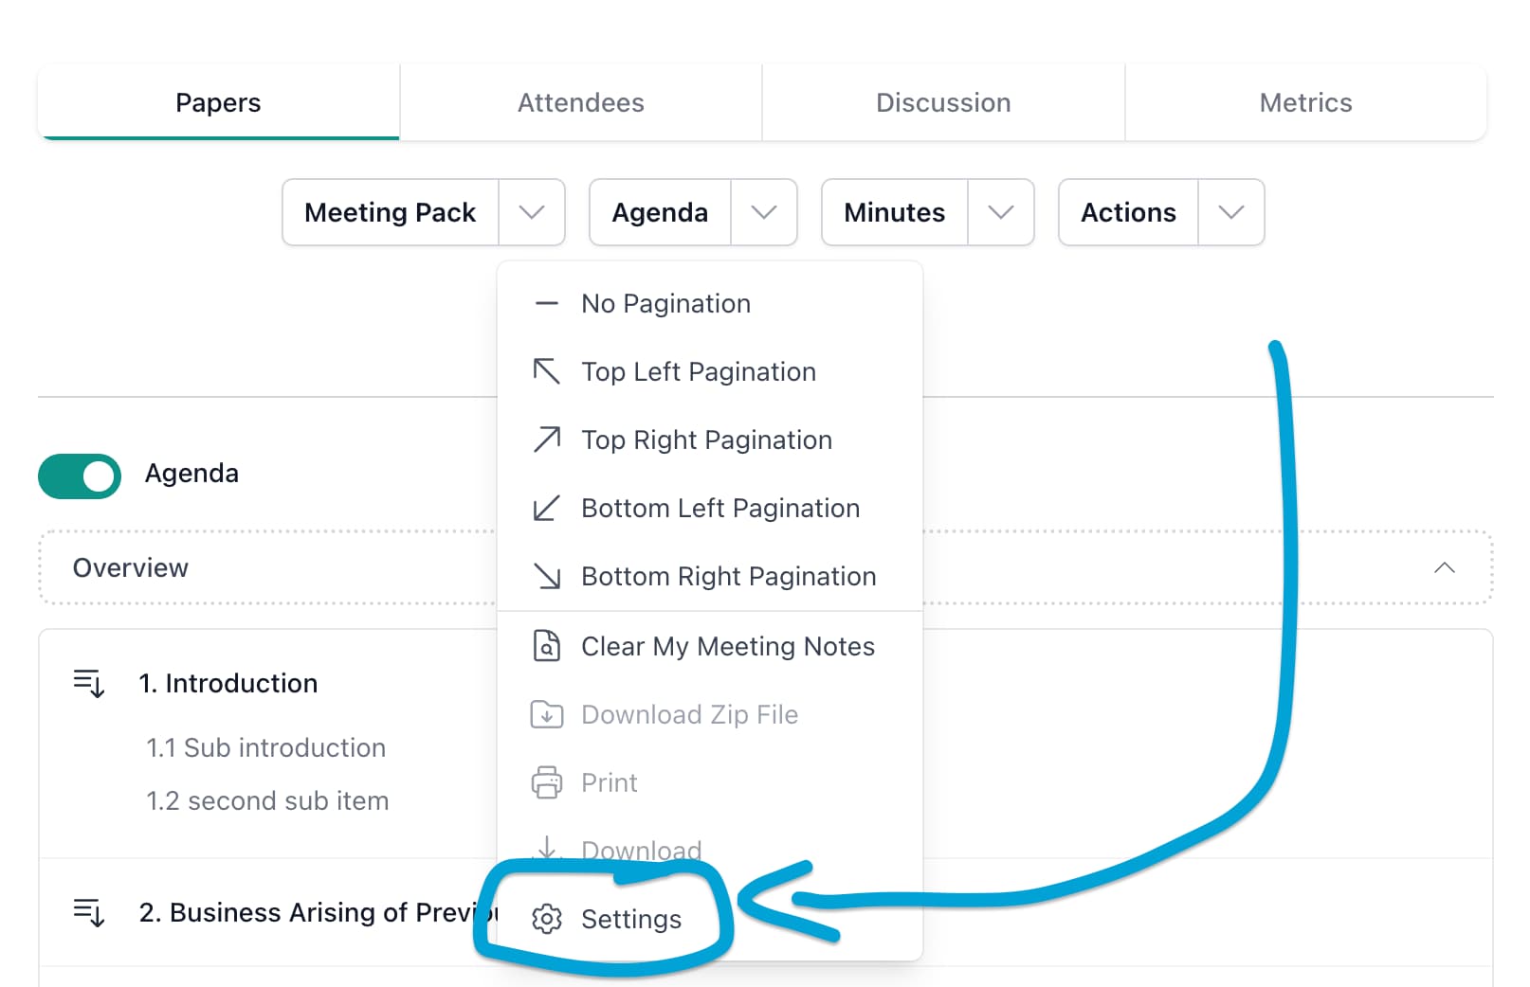Click the Print printer icon
The height and width of the screenshot is (987, 1530).
(546, 782)
